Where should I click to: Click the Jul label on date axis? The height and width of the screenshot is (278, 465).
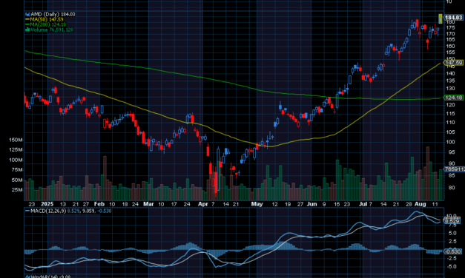click(363, 204)
